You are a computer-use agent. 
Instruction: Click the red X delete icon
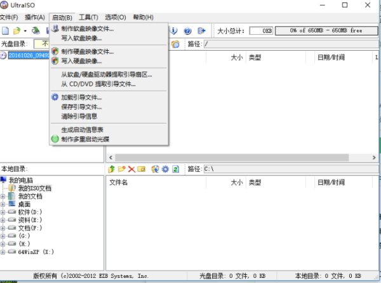click(x=131, y=169)
